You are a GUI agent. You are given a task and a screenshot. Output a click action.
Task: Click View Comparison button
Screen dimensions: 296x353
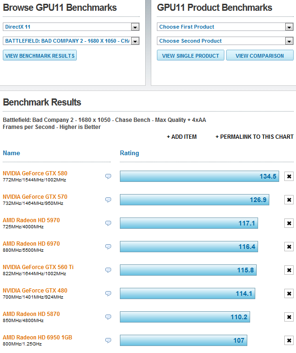[x=260, y=55]
